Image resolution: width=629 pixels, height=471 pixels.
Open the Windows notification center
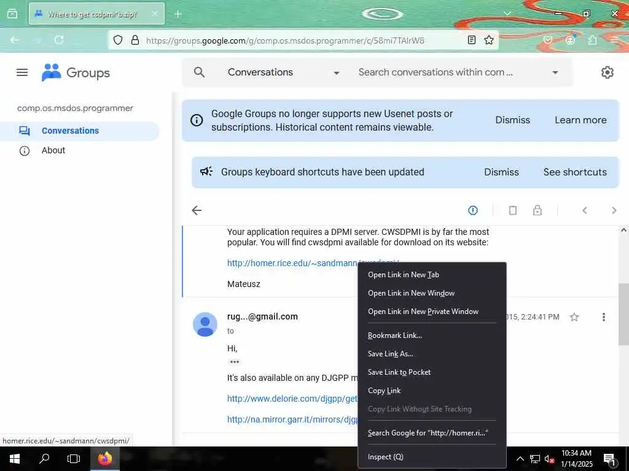[x=609, y=459]
